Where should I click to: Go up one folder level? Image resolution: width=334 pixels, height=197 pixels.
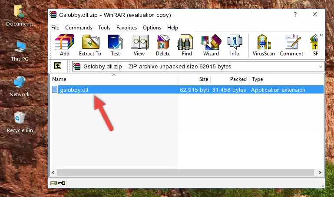point(58,66)
